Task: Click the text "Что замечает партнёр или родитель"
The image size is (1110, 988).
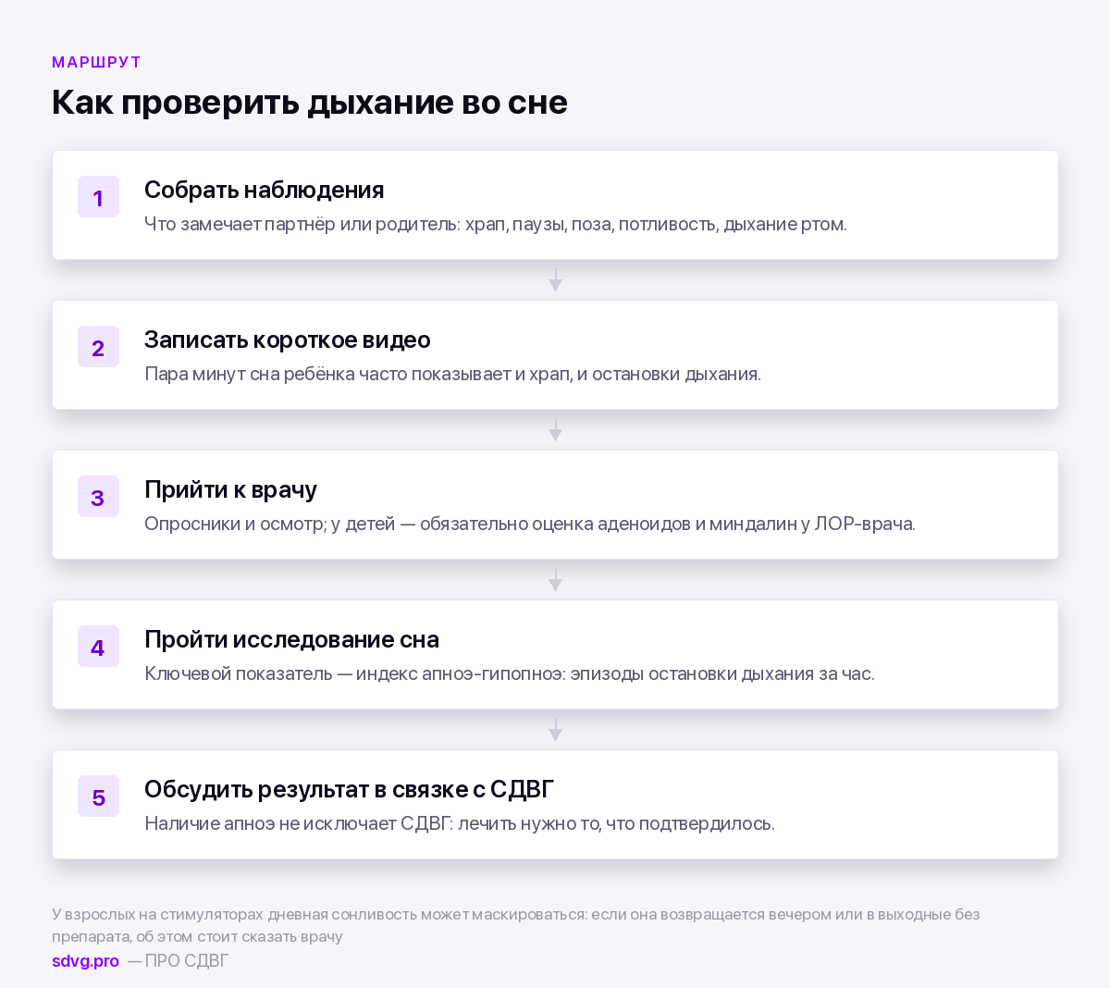Action: [302, 224]
